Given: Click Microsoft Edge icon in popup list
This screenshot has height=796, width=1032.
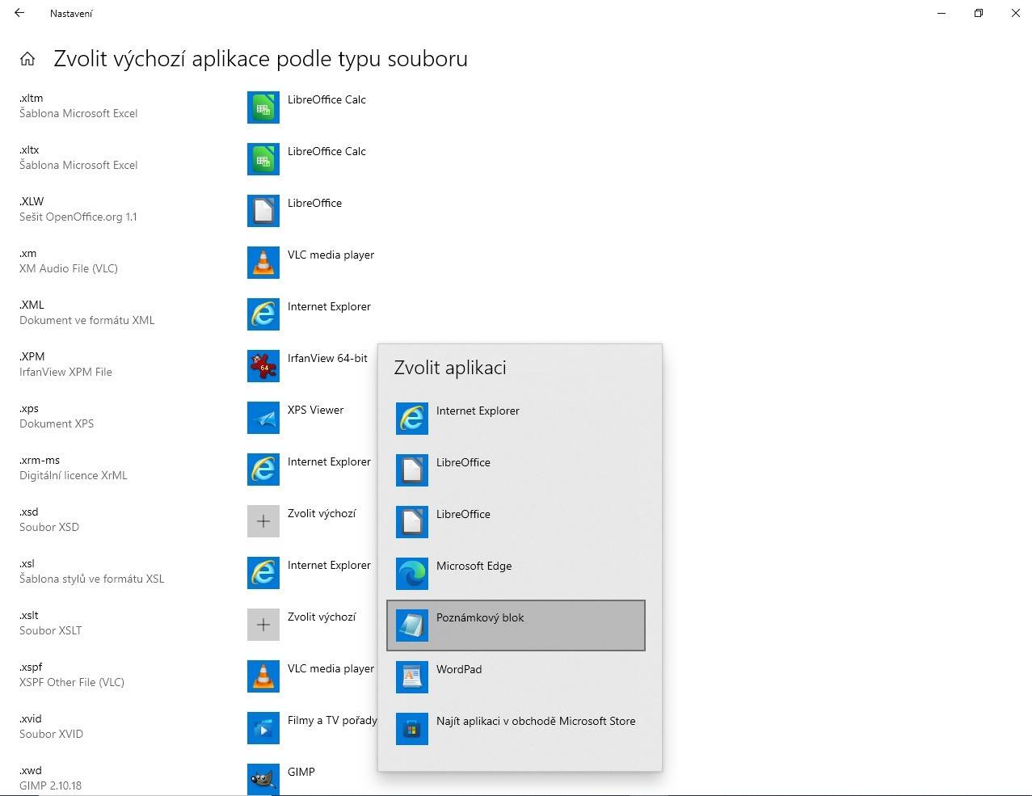Looking at the screenshot, I should coord(412,574).
